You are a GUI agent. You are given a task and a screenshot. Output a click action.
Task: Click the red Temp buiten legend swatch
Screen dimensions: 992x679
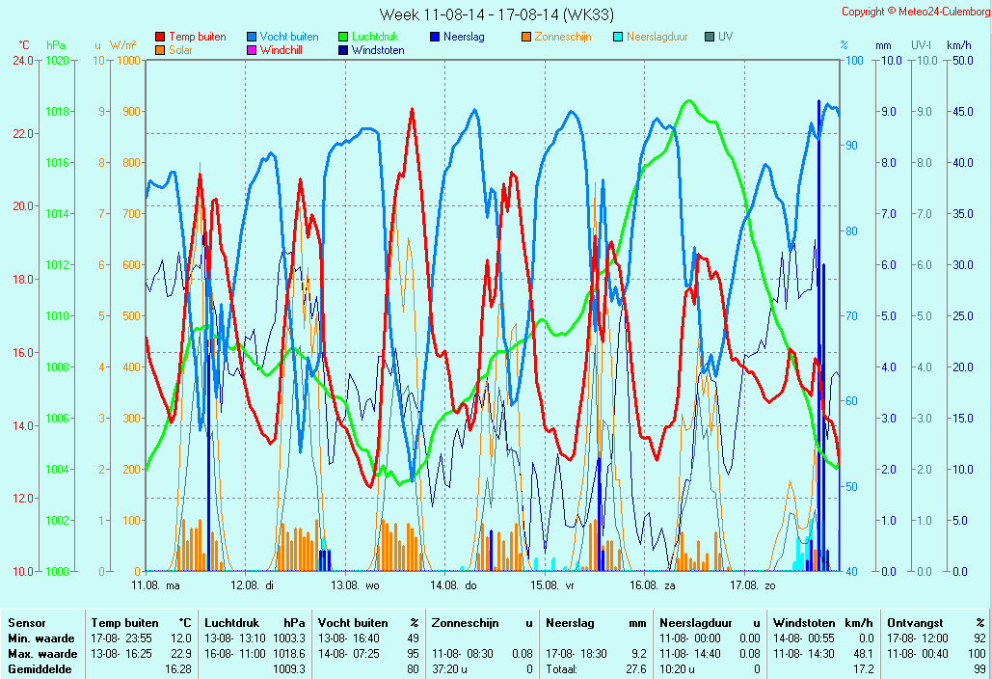[x=160, y=38]
